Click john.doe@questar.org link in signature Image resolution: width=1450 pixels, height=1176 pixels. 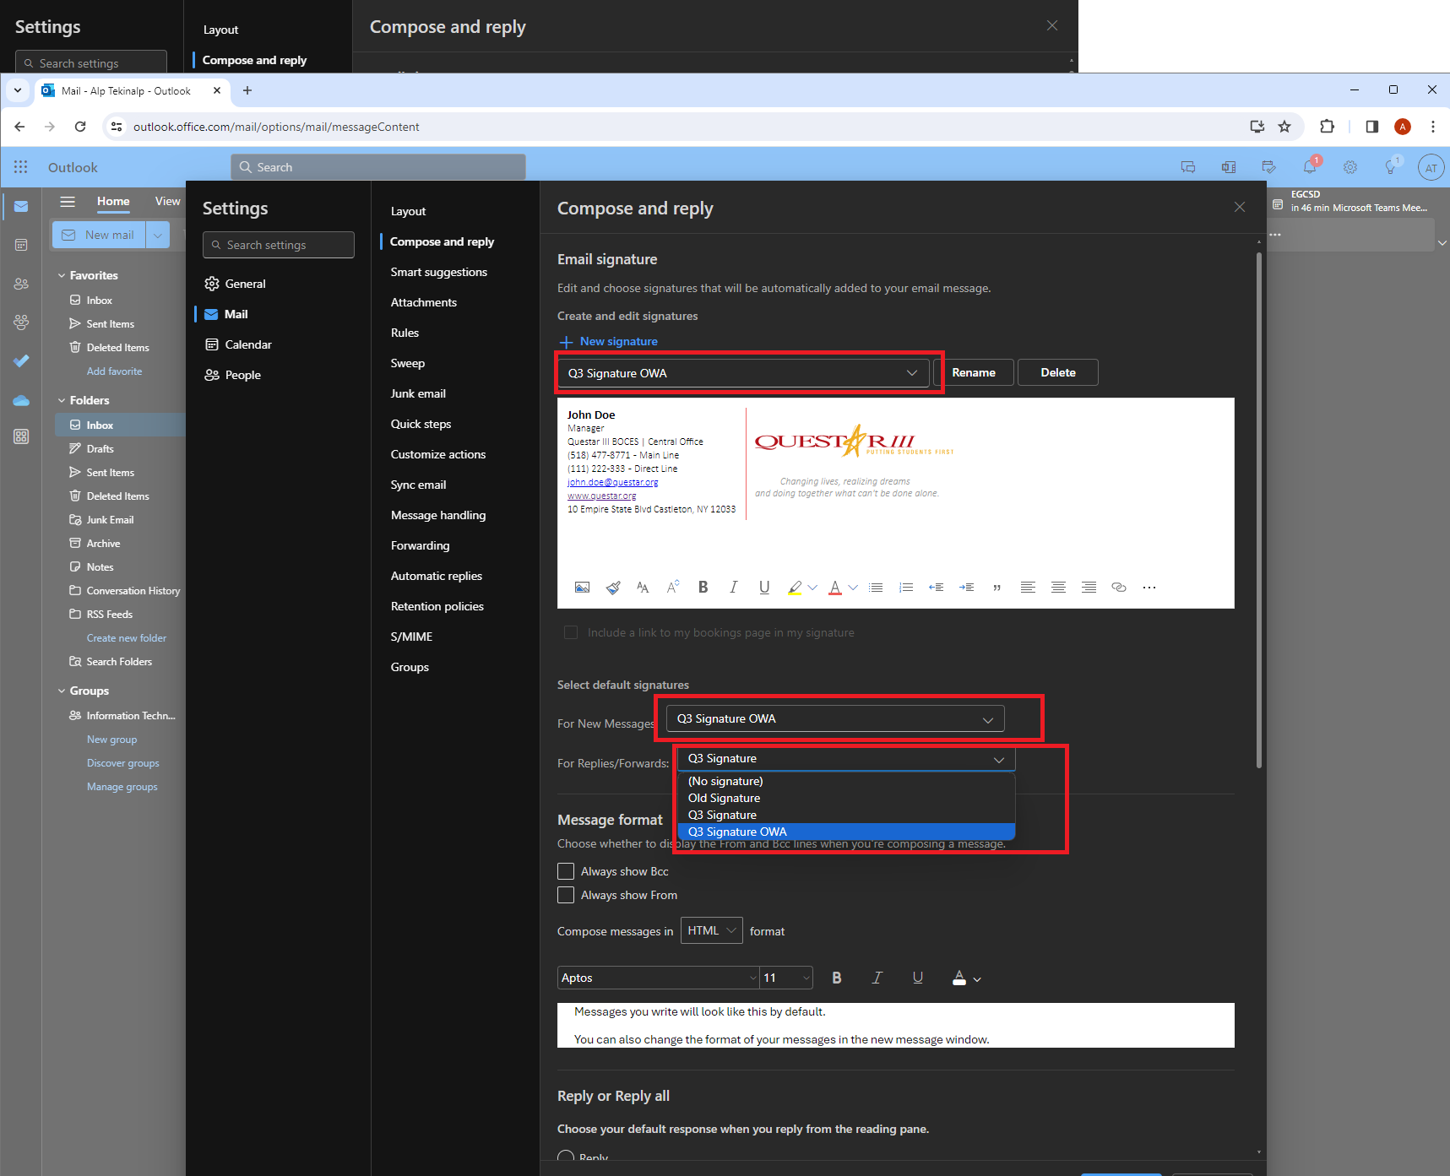pos(612,482)
